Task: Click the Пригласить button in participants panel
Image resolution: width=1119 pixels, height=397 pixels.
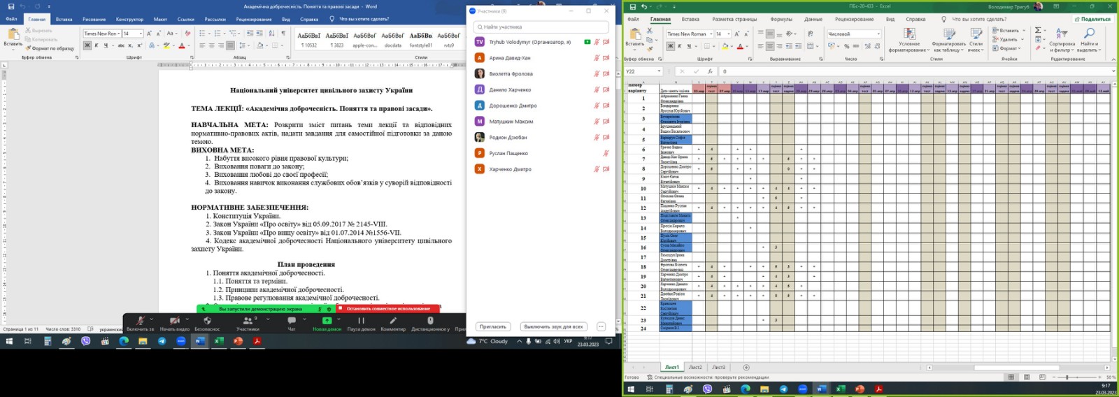Action: click(493, 326)
